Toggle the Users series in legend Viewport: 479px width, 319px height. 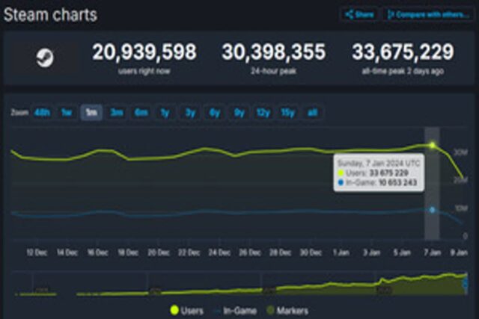187,311
